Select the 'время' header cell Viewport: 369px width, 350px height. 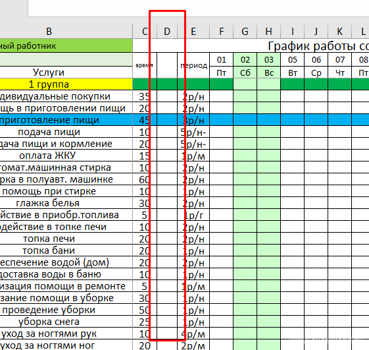coord(145,65)
